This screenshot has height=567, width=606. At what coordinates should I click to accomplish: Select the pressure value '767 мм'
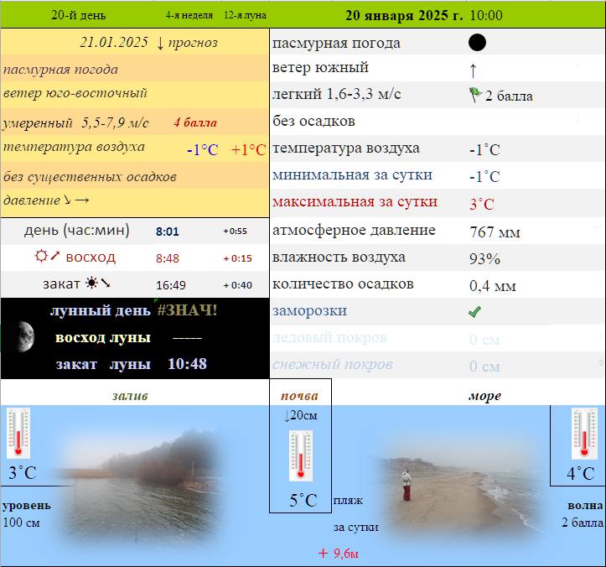(x=495, y=232)
